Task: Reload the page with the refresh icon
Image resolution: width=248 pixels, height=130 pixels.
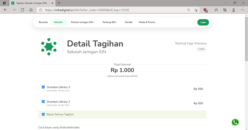Action: (22, 10)
